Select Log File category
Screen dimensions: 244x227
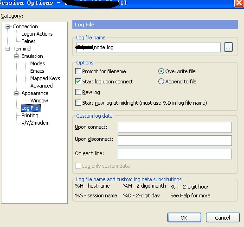coord(31,108)
